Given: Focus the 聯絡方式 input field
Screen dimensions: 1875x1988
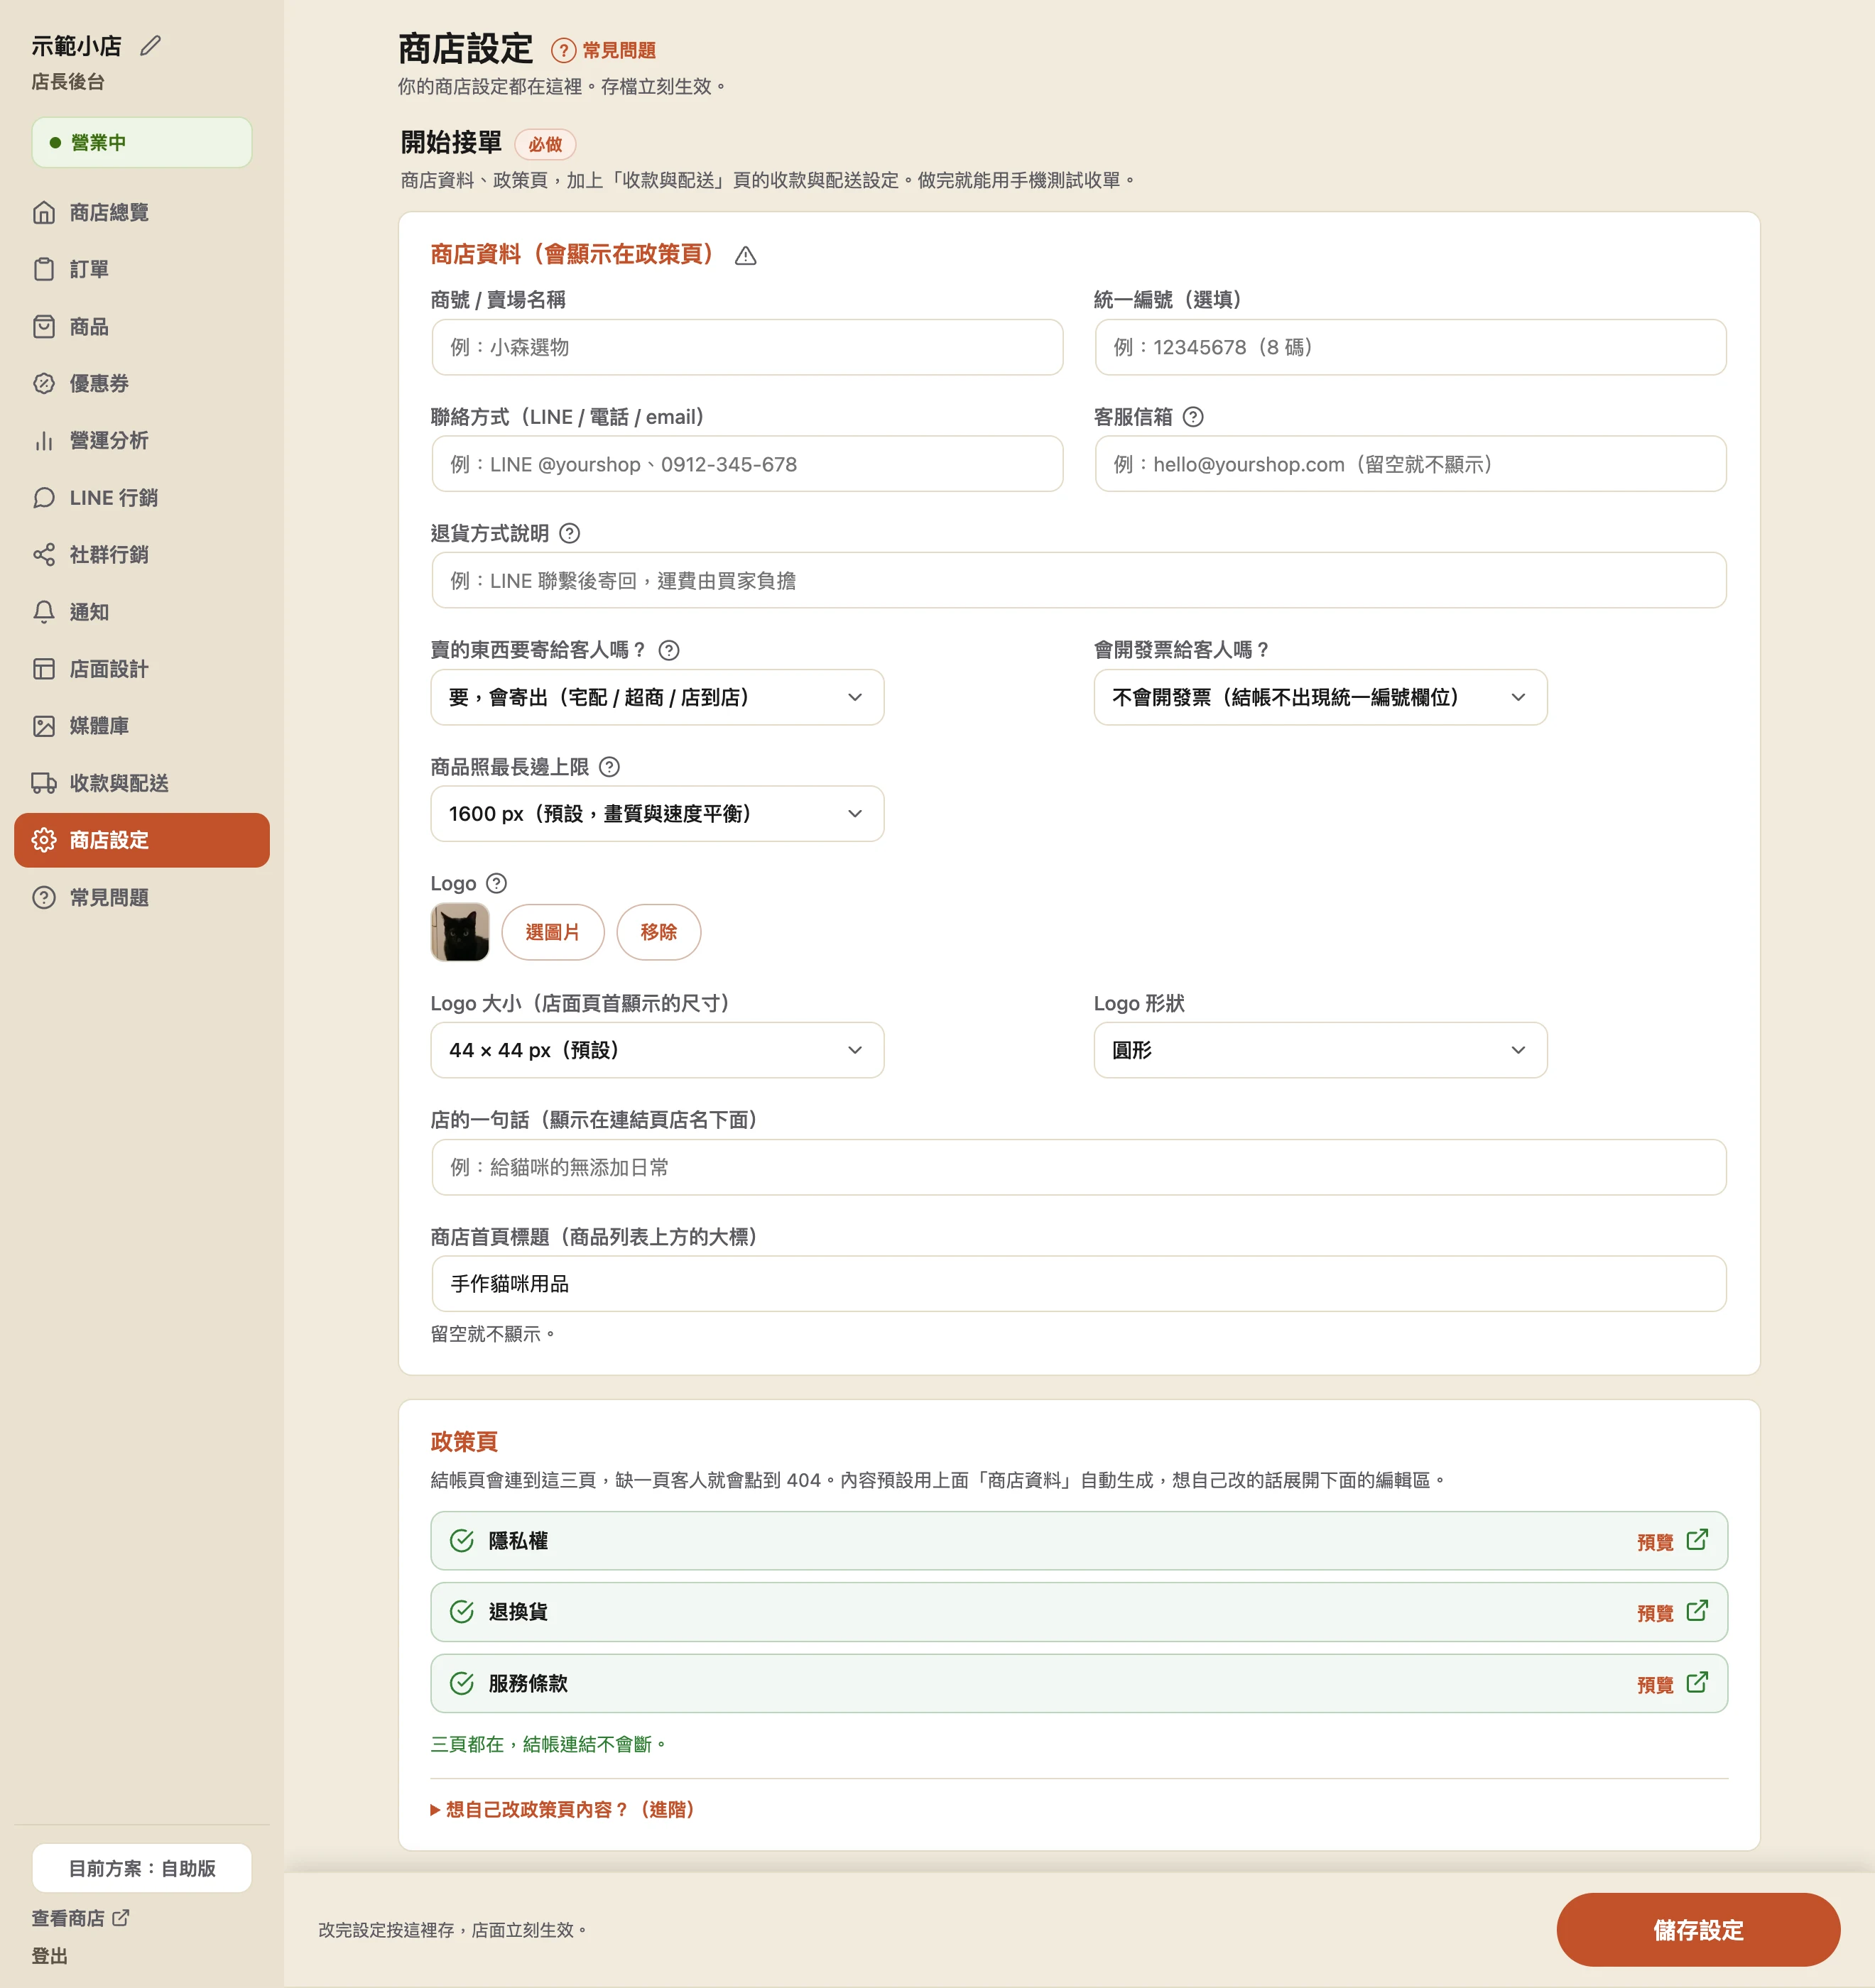Looking at the screenshot, I should (x=747, y=464).
